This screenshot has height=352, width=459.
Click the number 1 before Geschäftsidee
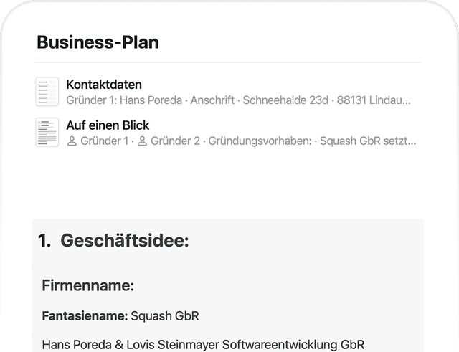point(44,241)
